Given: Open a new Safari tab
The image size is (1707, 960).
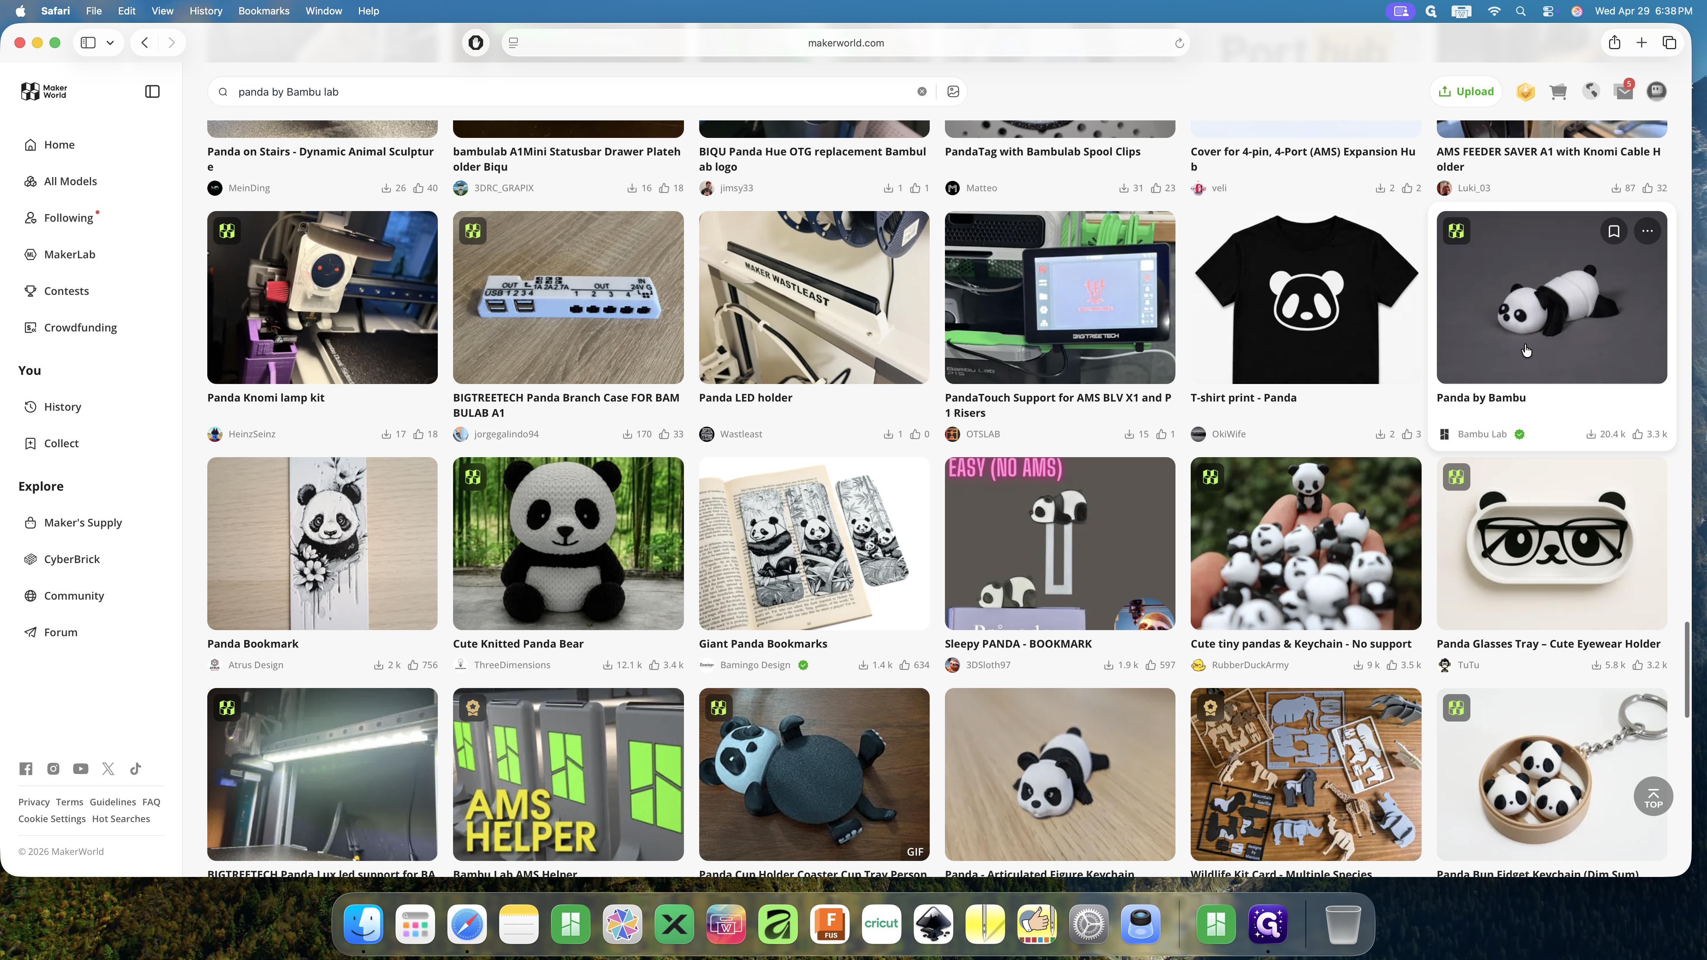Looking at the screenshot, I should pos(1641,42).
